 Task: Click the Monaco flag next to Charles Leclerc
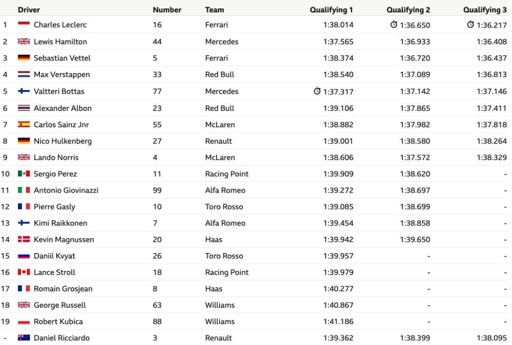24,25
